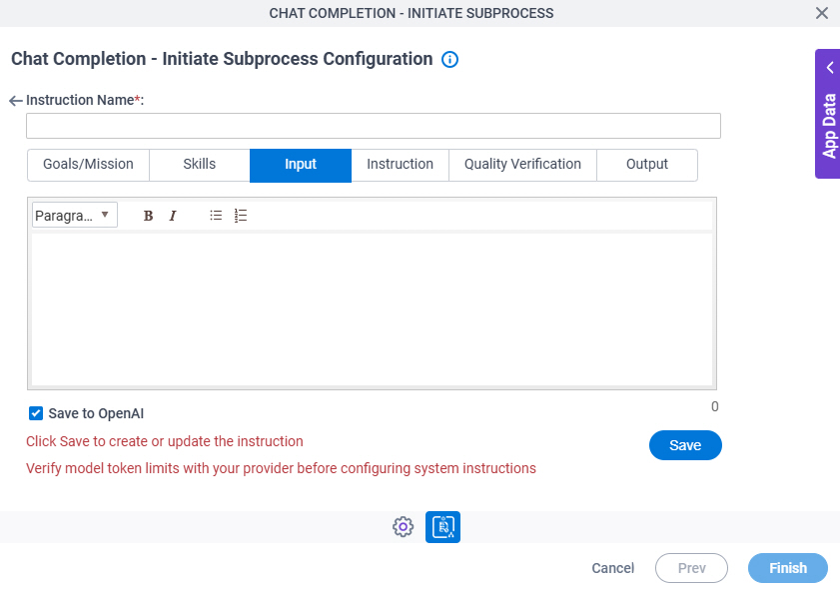Image resolution: width=840 pixels, height=591 pixels.
Task: Toggle bold formatting in editor toolbar
Action: pos(149,216)
